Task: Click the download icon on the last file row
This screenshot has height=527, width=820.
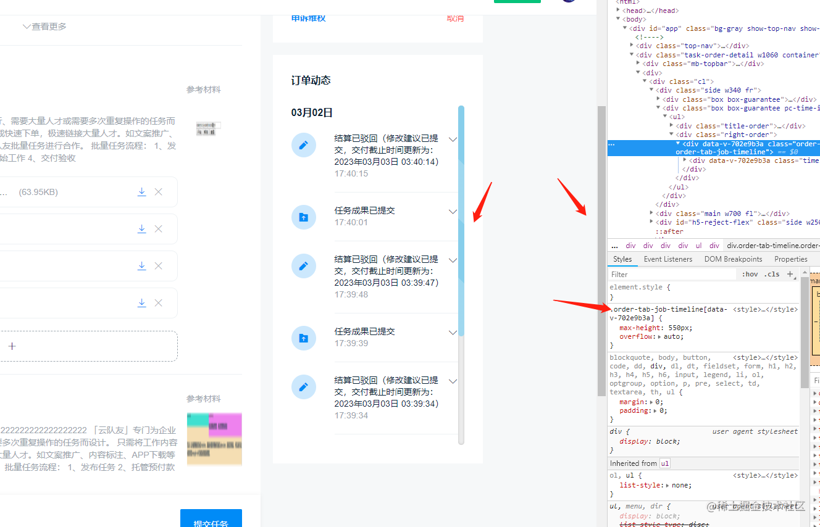Action: [x=141, y=303]
